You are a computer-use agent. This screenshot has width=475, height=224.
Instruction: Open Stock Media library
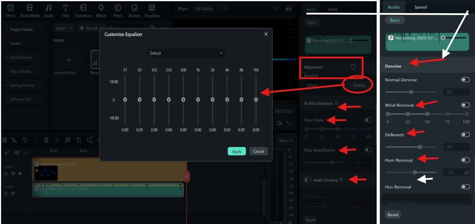pyautogui.click(x=30, y=11)
